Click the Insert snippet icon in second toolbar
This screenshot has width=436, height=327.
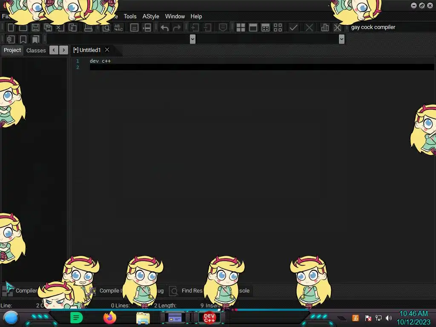click(11, 39)
